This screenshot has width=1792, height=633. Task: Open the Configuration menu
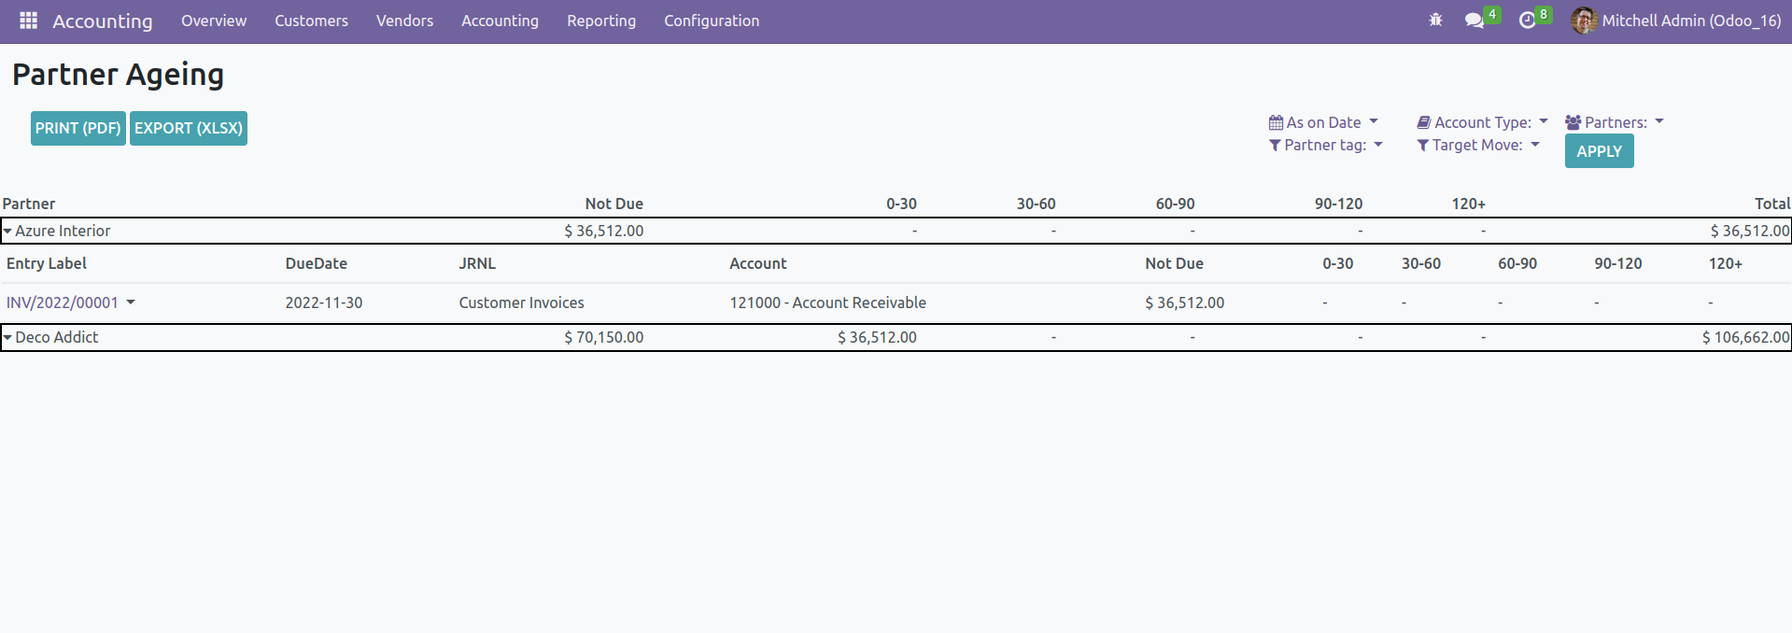coord(712,21)
